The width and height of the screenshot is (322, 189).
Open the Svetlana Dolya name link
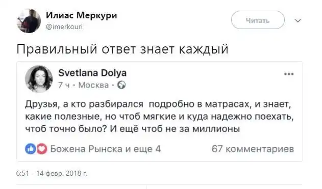[92, 73]
